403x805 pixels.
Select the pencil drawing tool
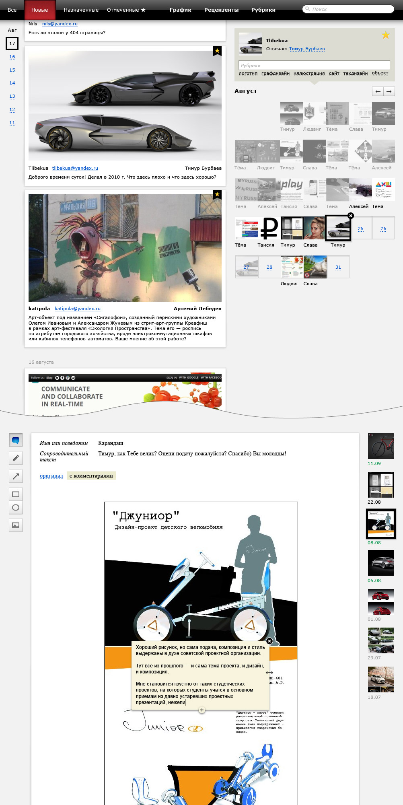16,458
